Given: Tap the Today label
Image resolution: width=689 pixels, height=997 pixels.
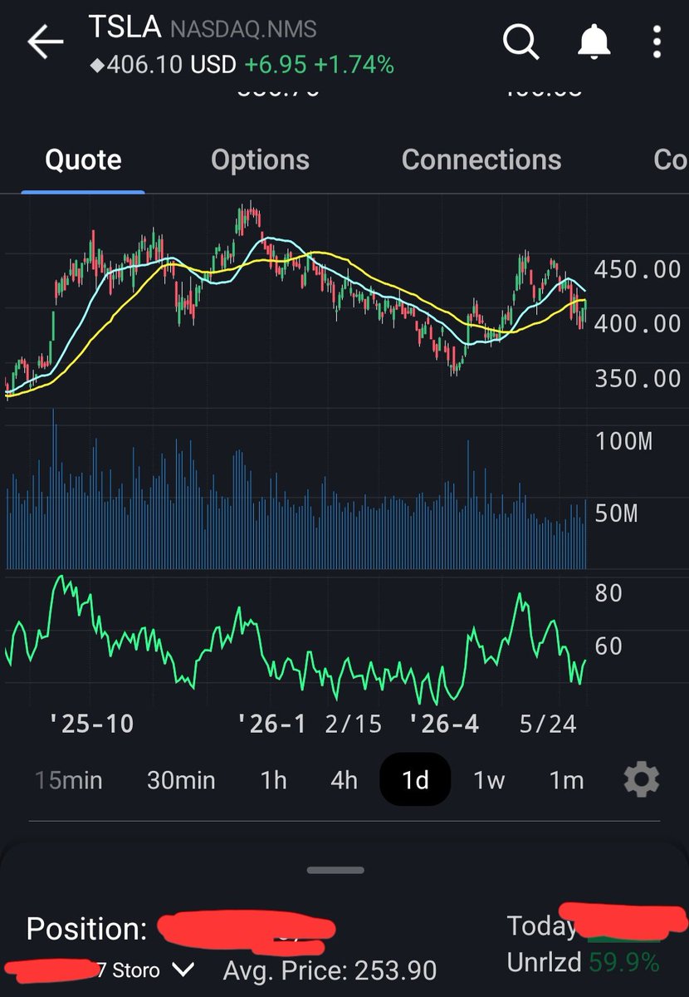Looking at the screenshot, I should (540, 926).
